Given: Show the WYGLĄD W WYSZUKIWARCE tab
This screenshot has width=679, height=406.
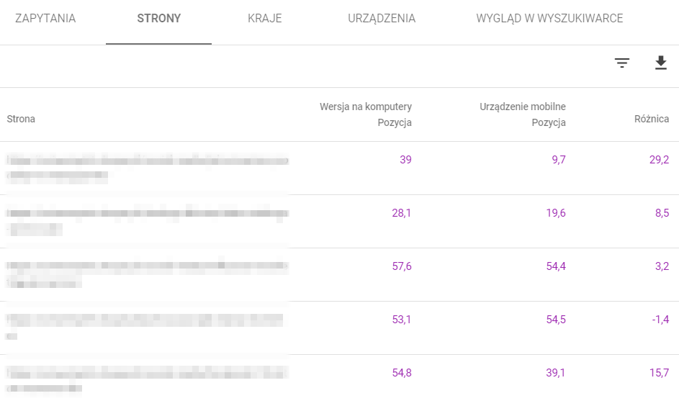Looking at the screenshot, I should (549, 19).
